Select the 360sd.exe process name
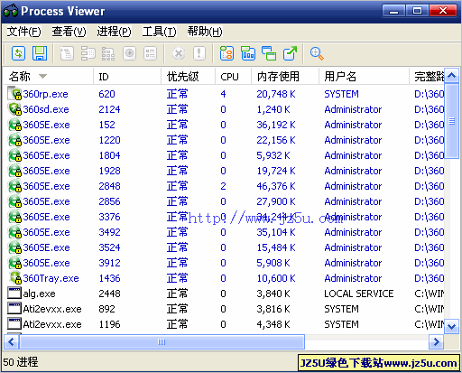 (46, 109)
